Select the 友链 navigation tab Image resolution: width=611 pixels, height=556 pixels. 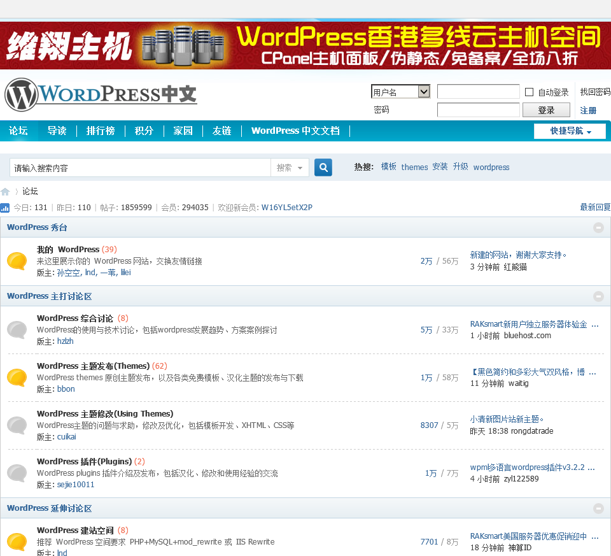pos(221,131)
